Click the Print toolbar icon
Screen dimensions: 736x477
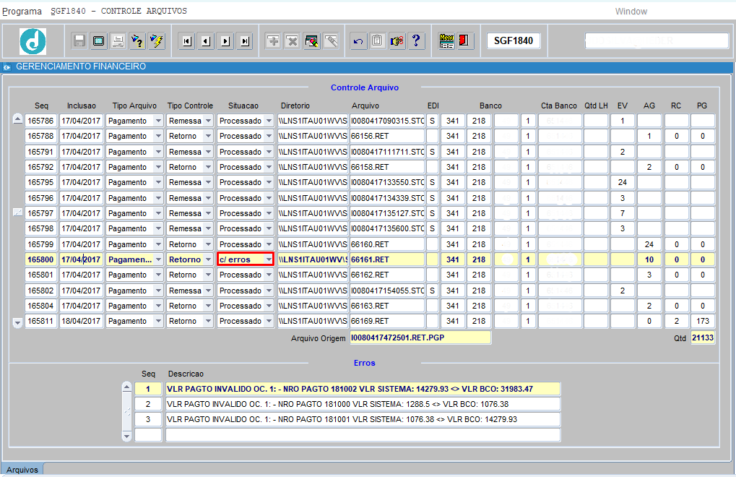click(x=118, y=40)
